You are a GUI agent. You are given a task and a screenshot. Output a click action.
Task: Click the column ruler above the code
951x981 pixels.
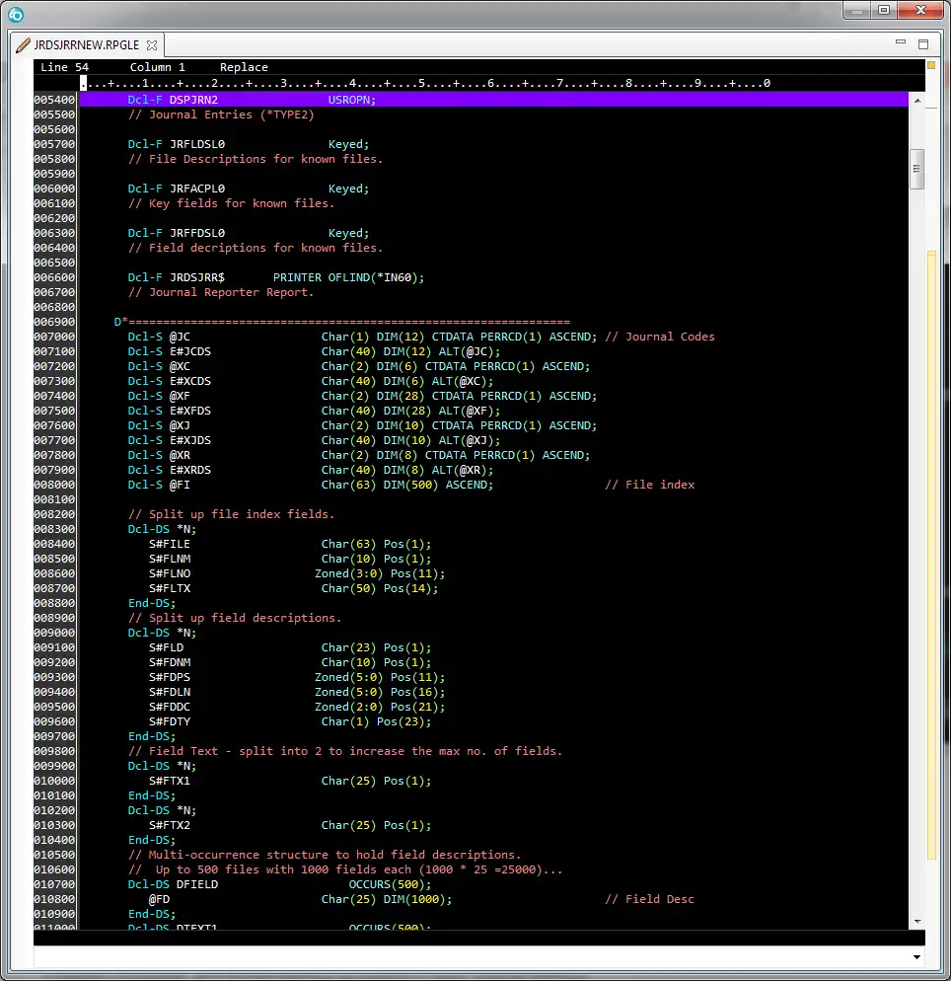(x=424, y=83)
